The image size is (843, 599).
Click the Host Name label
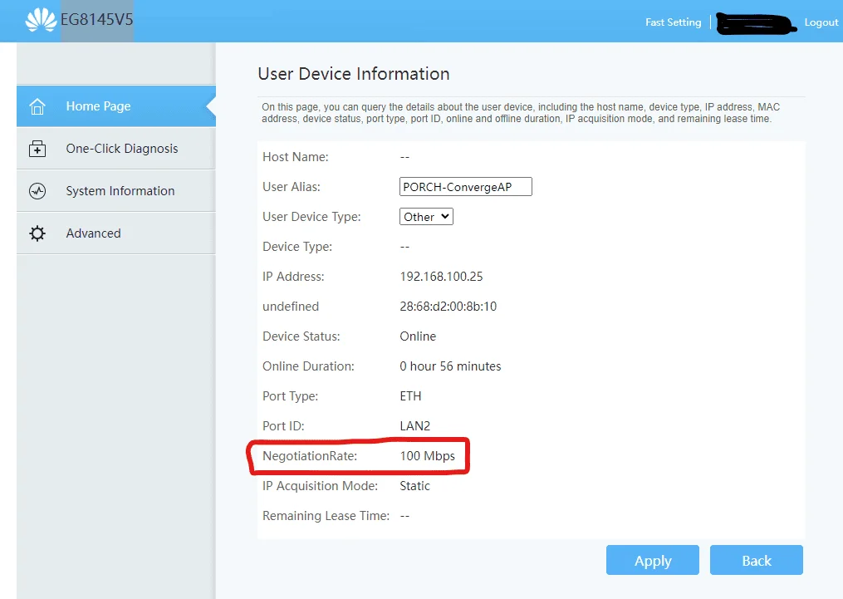295,157
